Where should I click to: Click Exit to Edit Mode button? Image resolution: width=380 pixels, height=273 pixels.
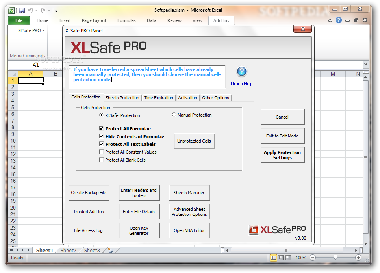tap(282, 136)
